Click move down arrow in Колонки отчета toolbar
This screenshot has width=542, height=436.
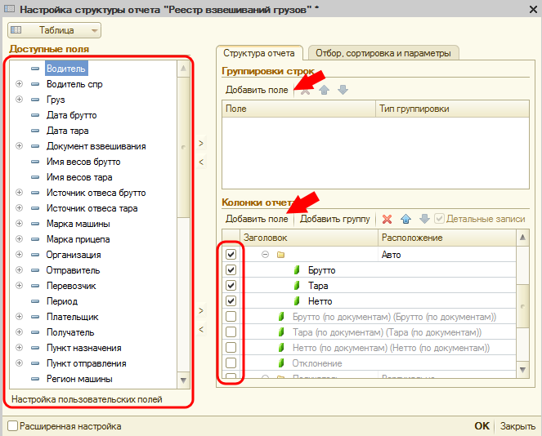424,220
